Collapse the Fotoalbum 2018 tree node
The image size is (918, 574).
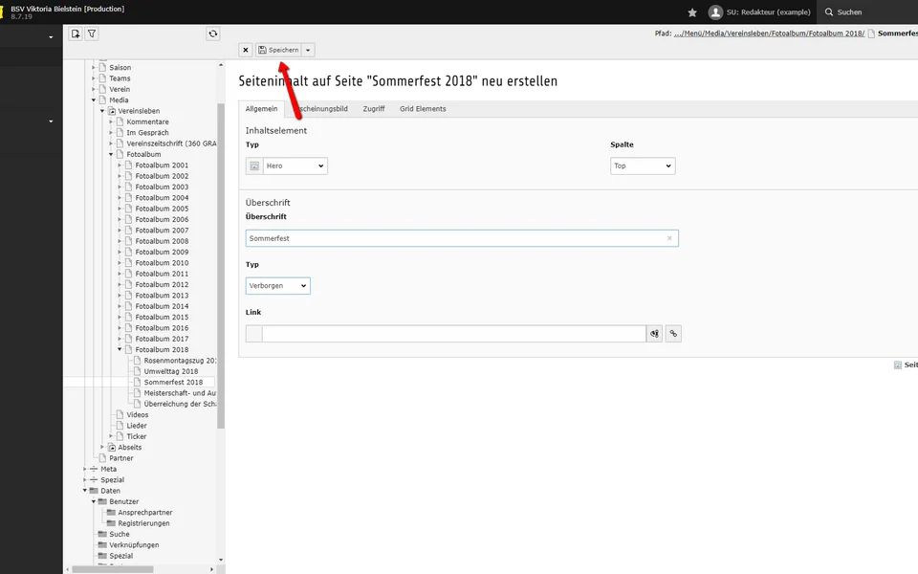(x=120, y=350)
